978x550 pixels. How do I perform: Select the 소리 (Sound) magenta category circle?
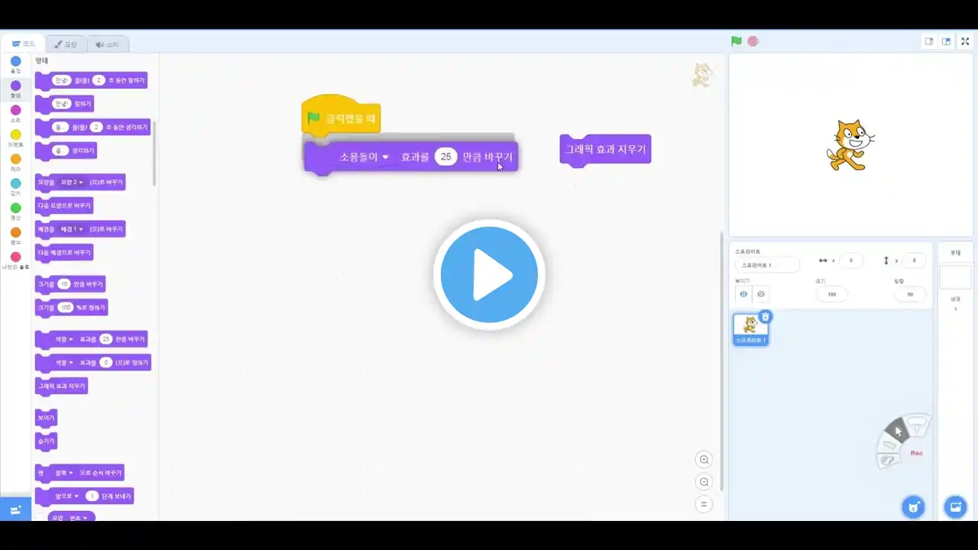[15, 110]
